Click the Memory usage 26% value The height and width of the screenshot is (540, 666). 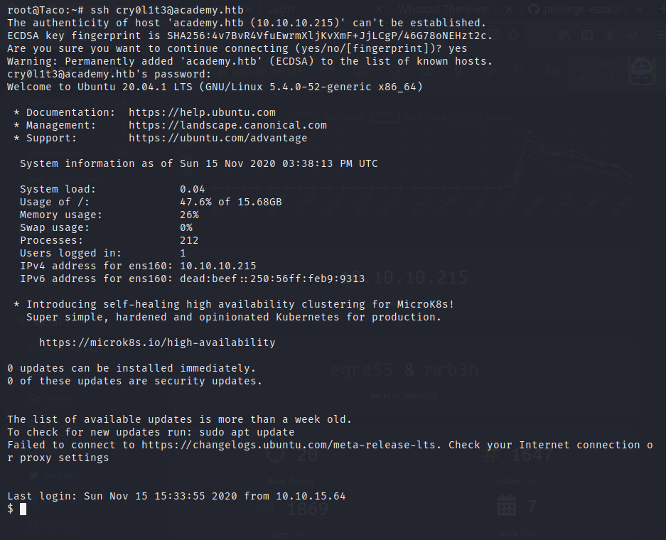click(189, 215)
